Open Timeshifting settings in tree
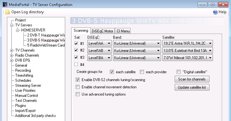 [x=24, y=75]
